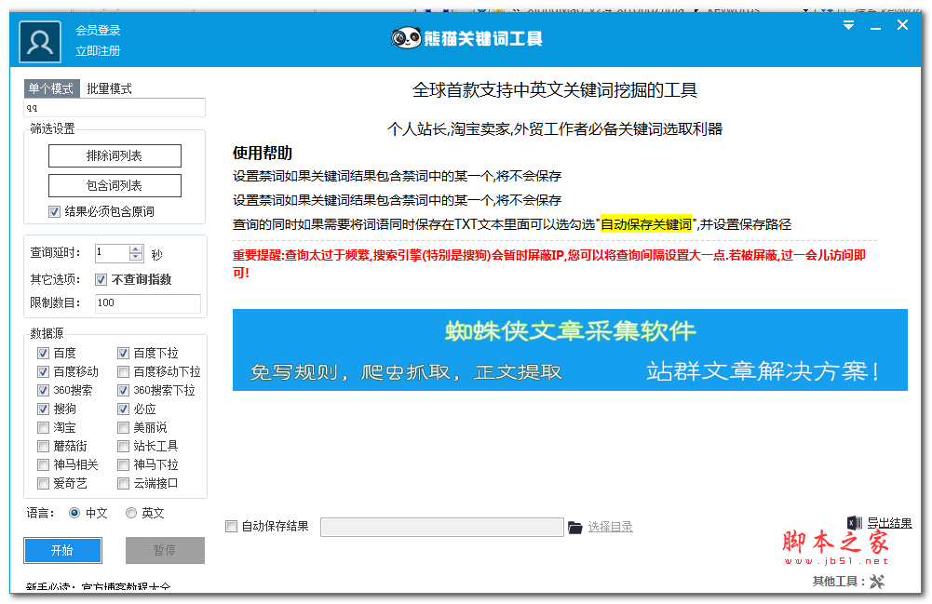Viewport: 932px width, 604px height.
Task: Enable the 爱奇艺 checkbox
Action: 43,483
